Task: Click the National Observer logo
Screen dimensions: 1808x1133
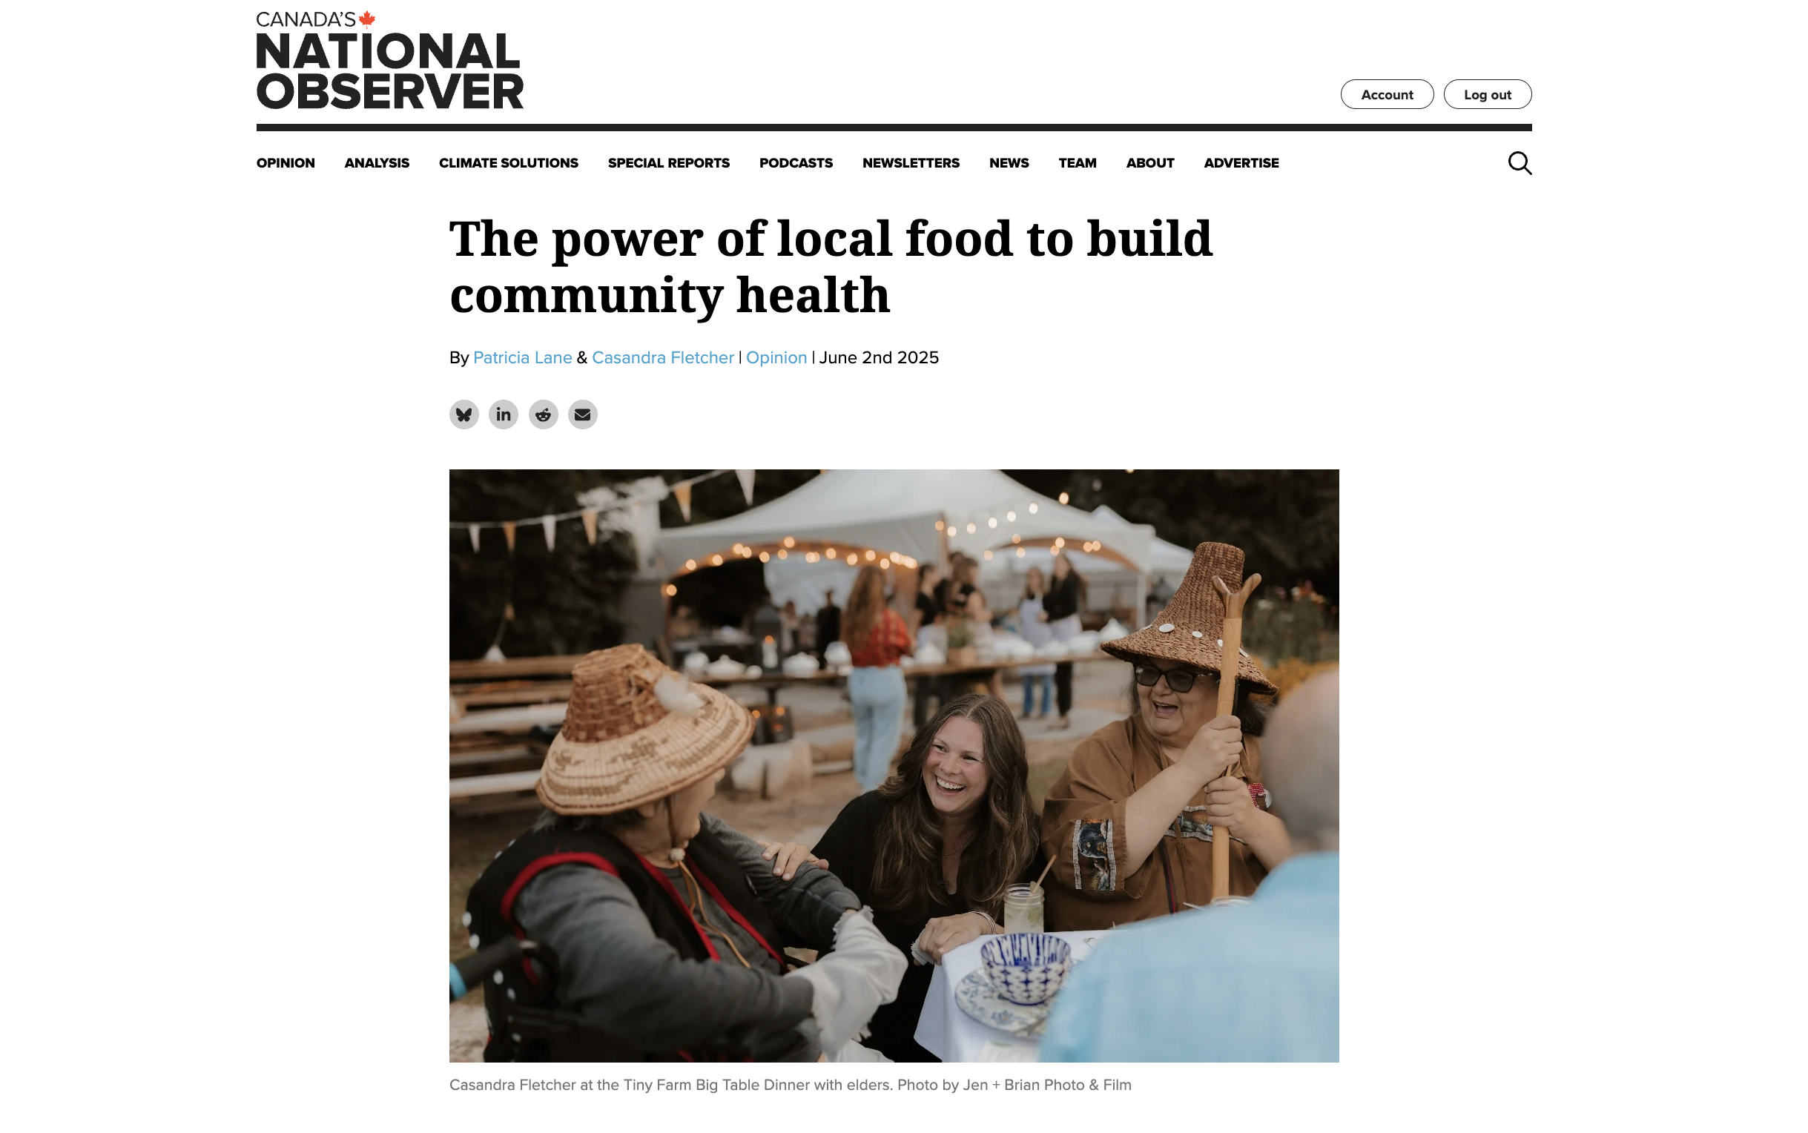Action: tap(389, 60)
